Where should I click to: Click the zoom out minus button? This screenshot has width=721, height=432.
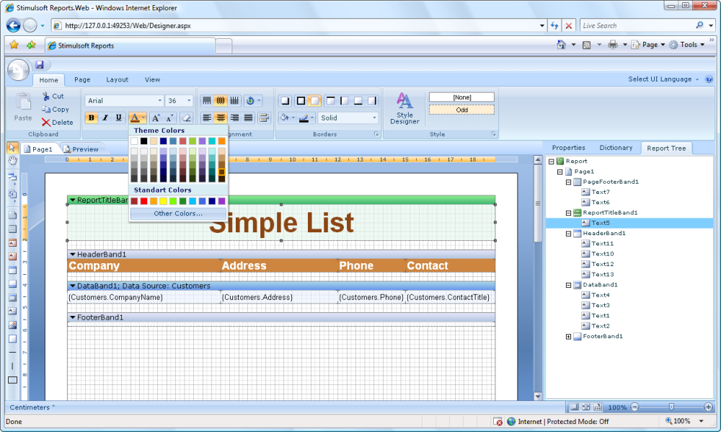coord(635,407)
